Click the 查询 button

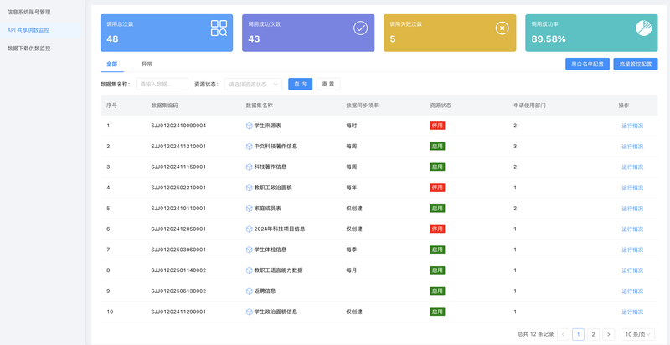300,84
